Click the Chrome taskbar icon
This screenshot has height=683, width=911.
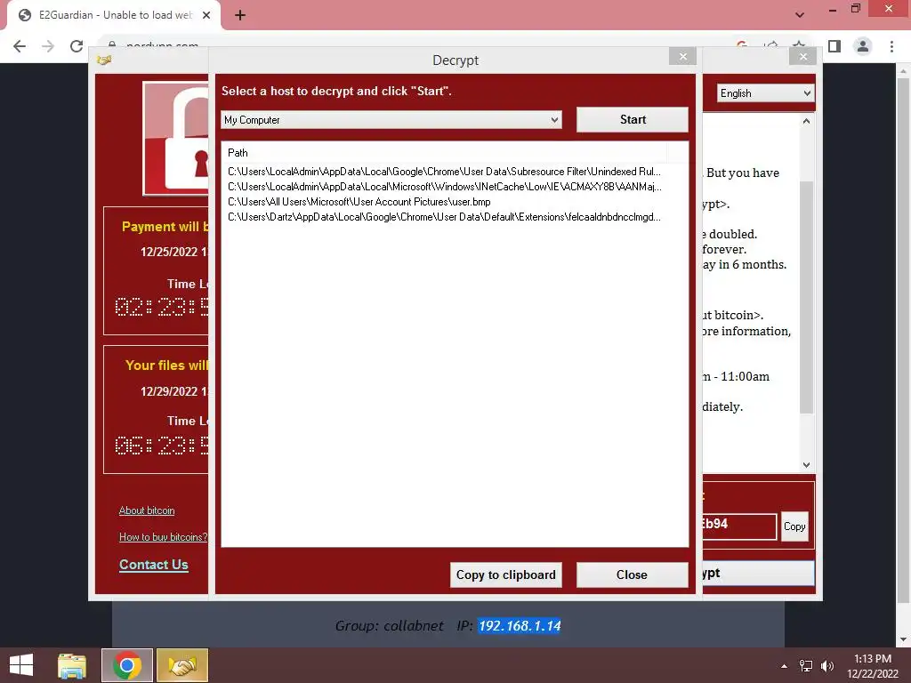pos(127,665)
